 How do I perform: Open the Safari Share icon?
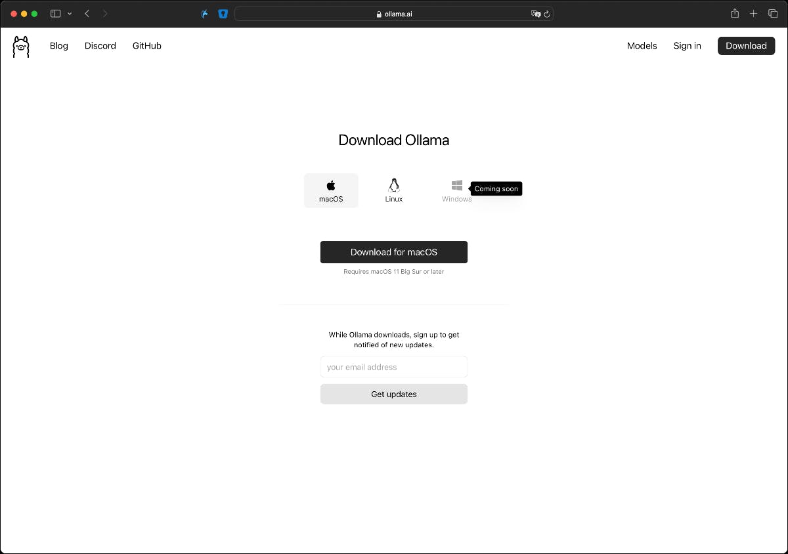coord(735,13)
